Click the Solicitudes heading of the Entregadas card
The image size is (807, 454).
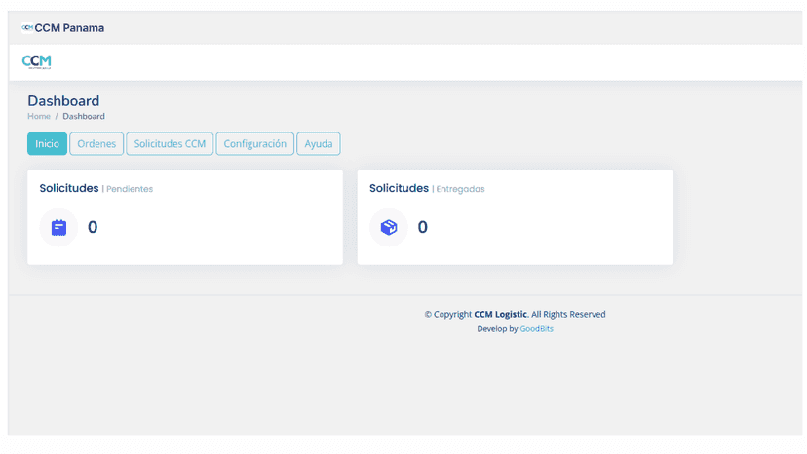(399, 188)
